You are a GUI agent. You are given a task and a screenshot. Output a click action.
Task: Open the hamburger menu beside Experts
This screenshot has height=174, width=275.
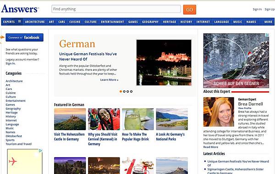click(19, 21)
